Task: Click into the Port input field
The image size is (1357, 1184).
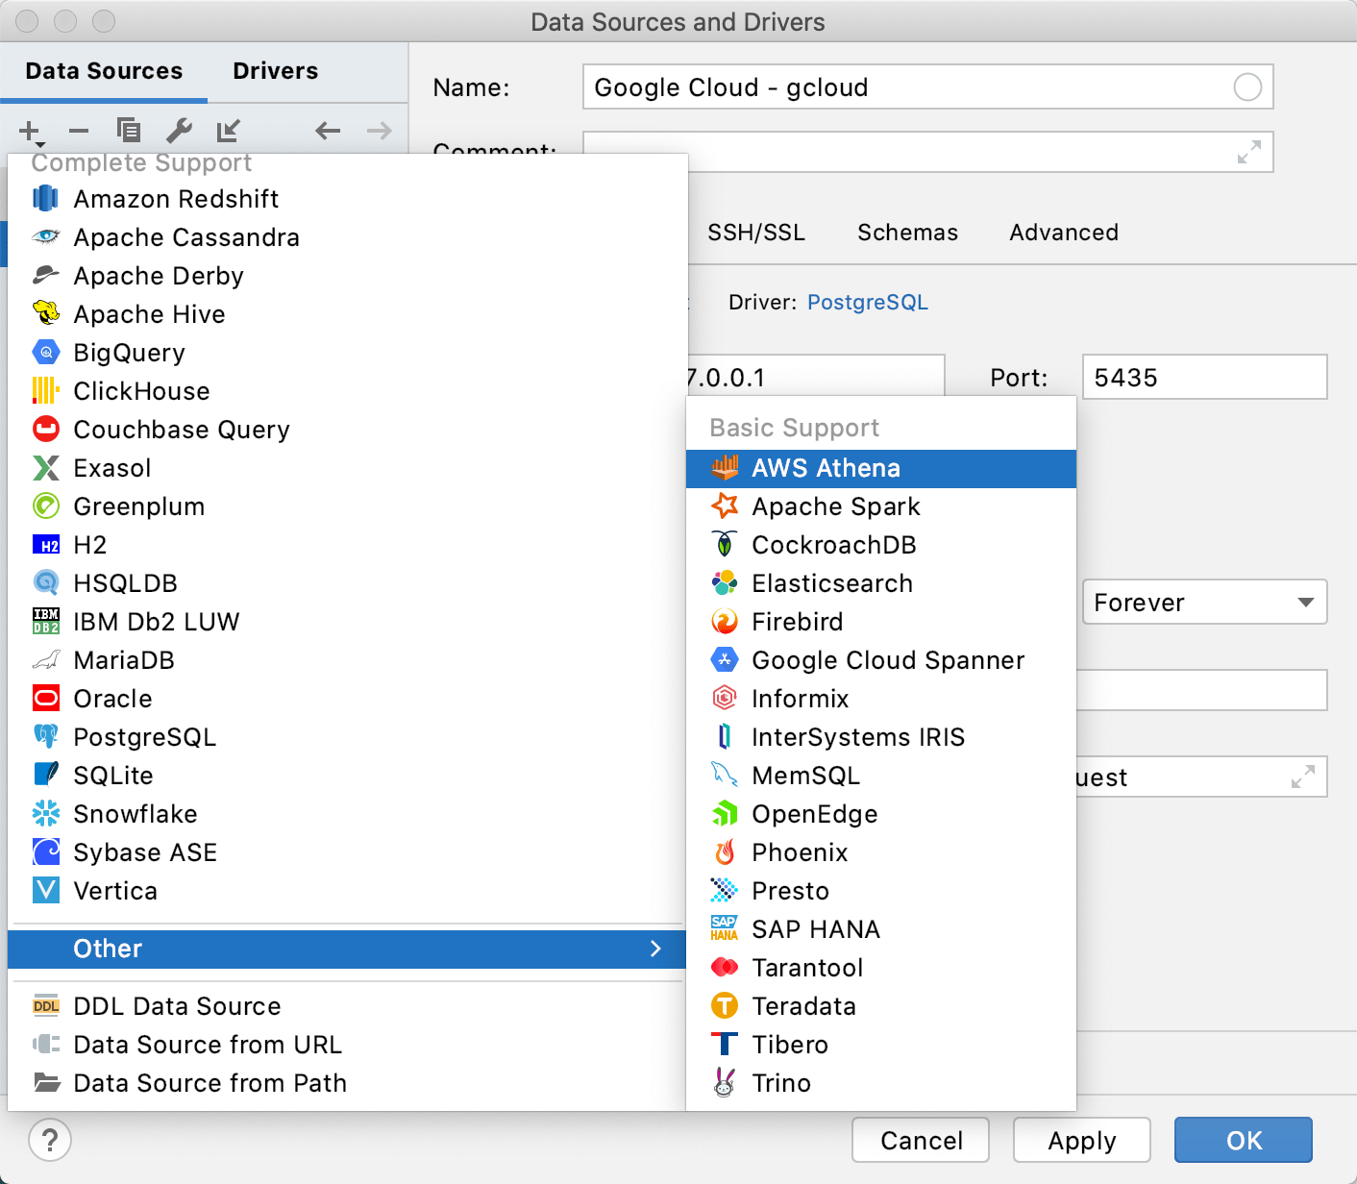Action: [1203, 378]
